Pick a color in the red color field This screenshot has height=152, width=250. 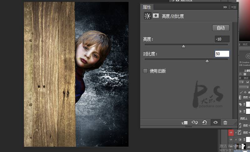point(244,21)
